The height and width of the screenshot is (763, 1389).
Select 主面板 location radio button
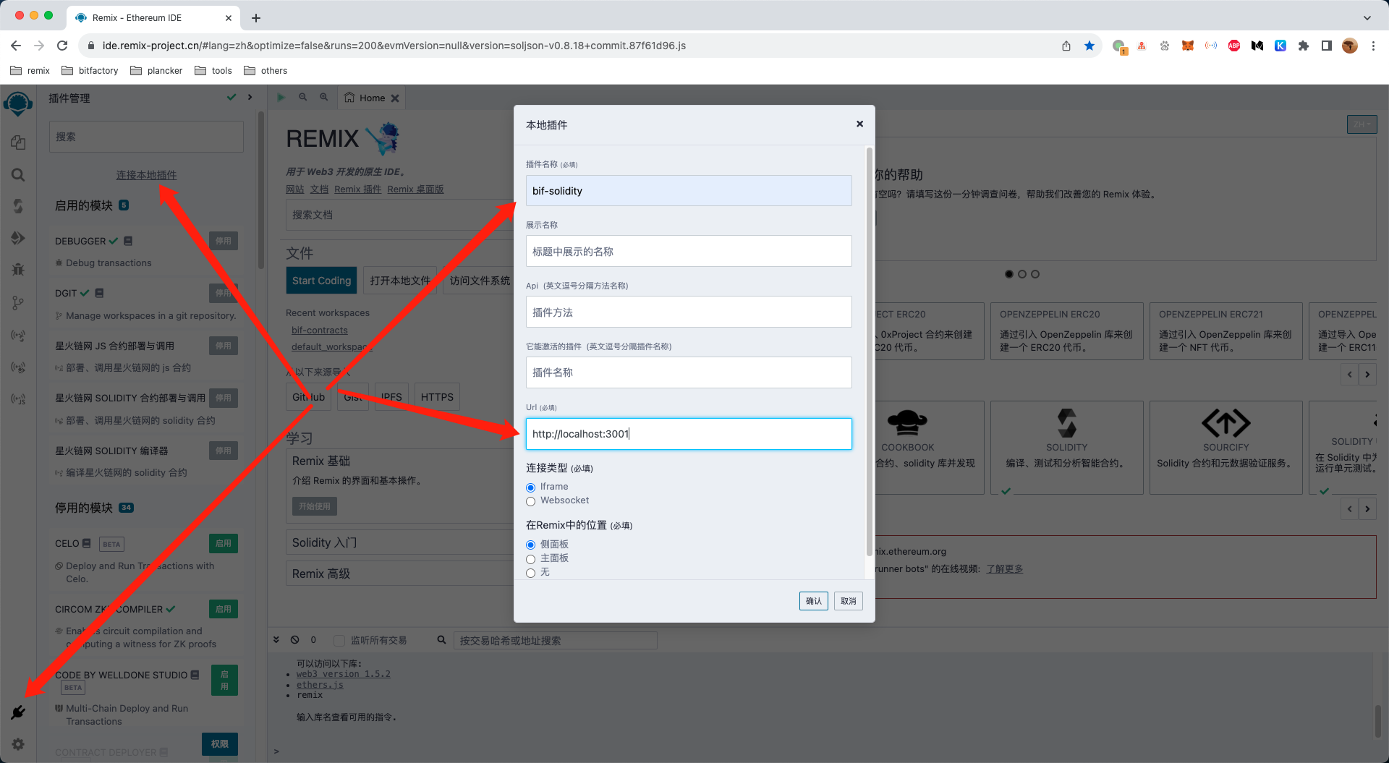click(x=530, y=559)
